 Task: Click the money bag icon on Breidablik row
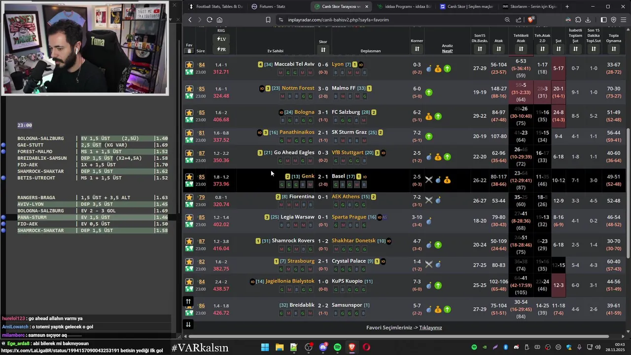click(438, 309)
